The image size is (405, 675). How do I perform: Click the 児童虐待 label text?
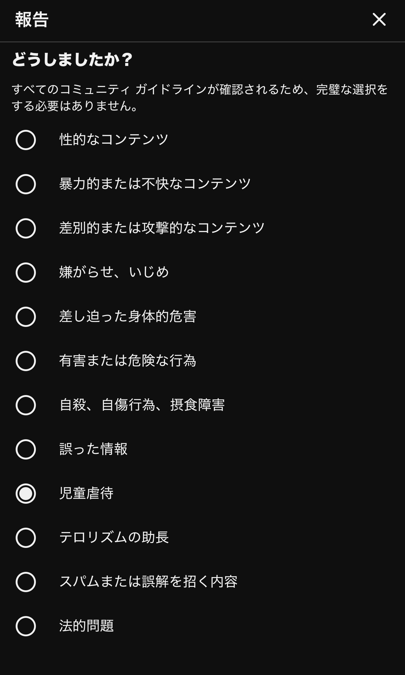[x=87, y=493]
